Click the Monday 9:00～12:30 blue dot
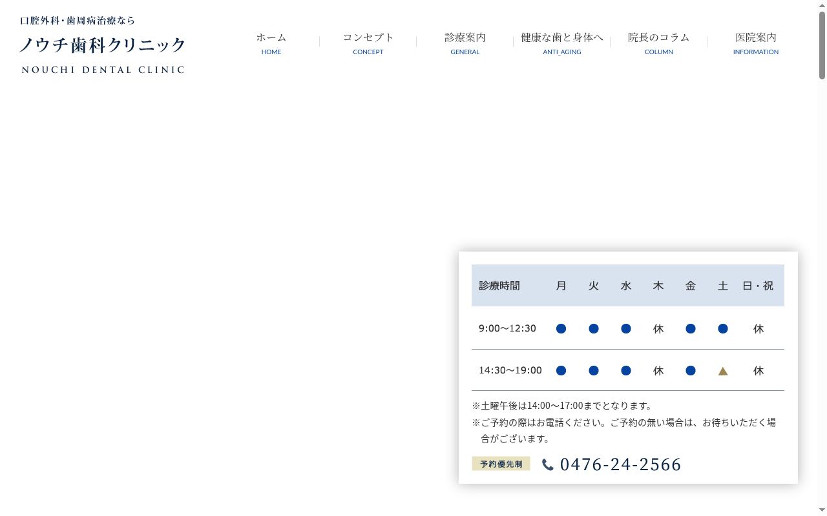The width and height of the screenshot is (827, 516). 561,329
